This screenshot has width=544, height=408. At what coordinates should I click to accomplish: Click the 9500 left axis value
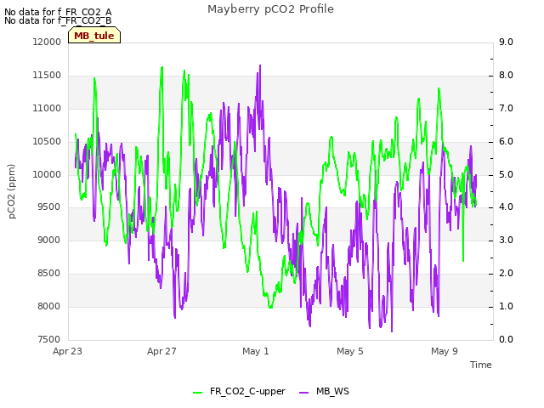[48, 207]
